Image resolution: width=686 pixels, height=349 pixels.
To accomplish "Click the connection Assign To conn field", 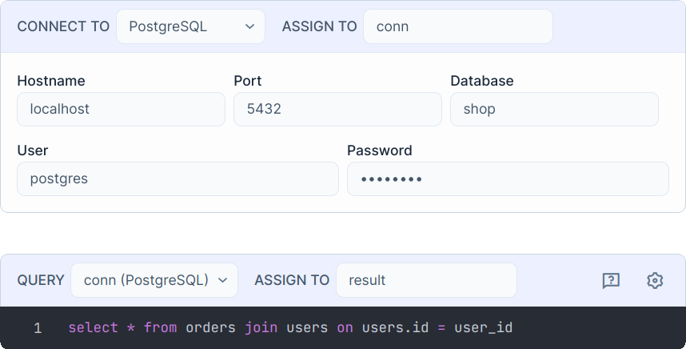I will 457,26.
